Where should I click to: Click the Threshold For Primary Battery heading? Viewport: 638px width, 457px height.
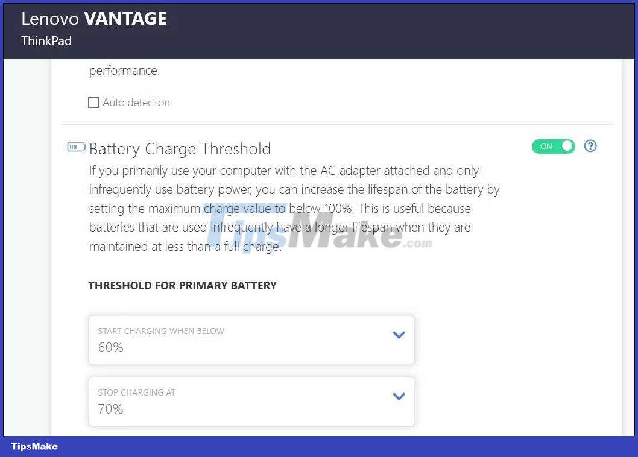pos(183,286)
